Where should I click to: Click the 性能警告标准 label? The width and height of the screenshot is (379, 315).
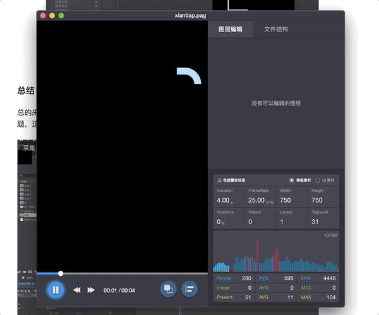click(x=234, y=180)
